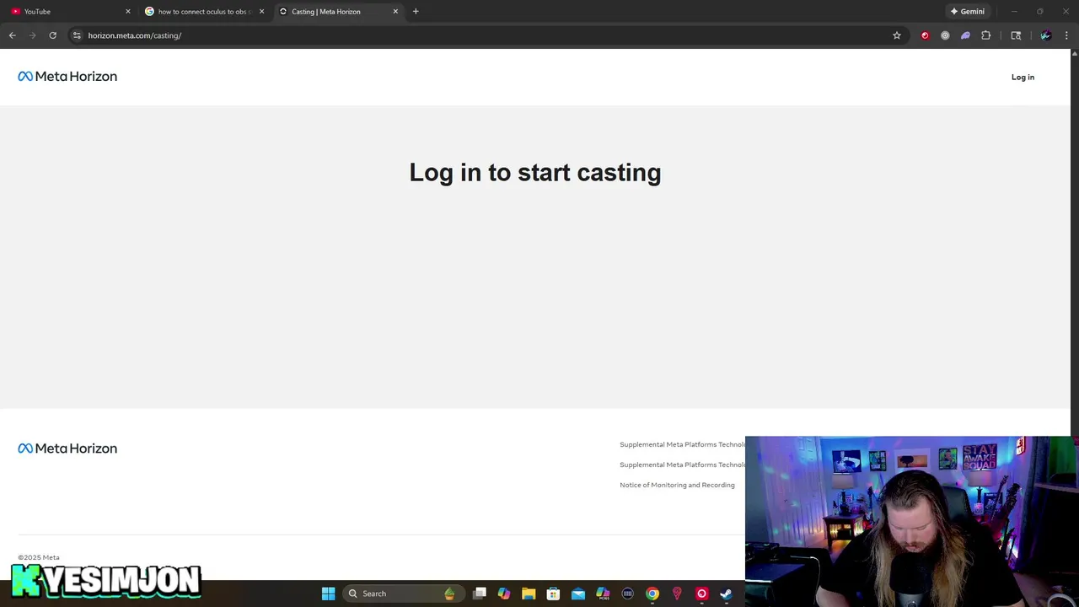Open second Supplemental Meta Platforms link

click(x=682, y=465)
